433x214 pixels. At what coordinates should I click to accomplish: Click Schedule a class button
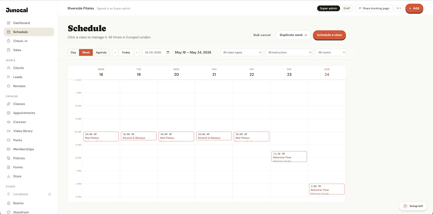click(329, 35)
